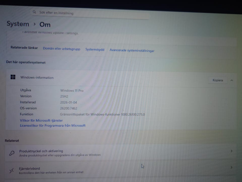The height and width of the screenshot is (182, 242).
Task: Open 'Produktnyckel och aktivering' row
Action: tap(120, 153)
